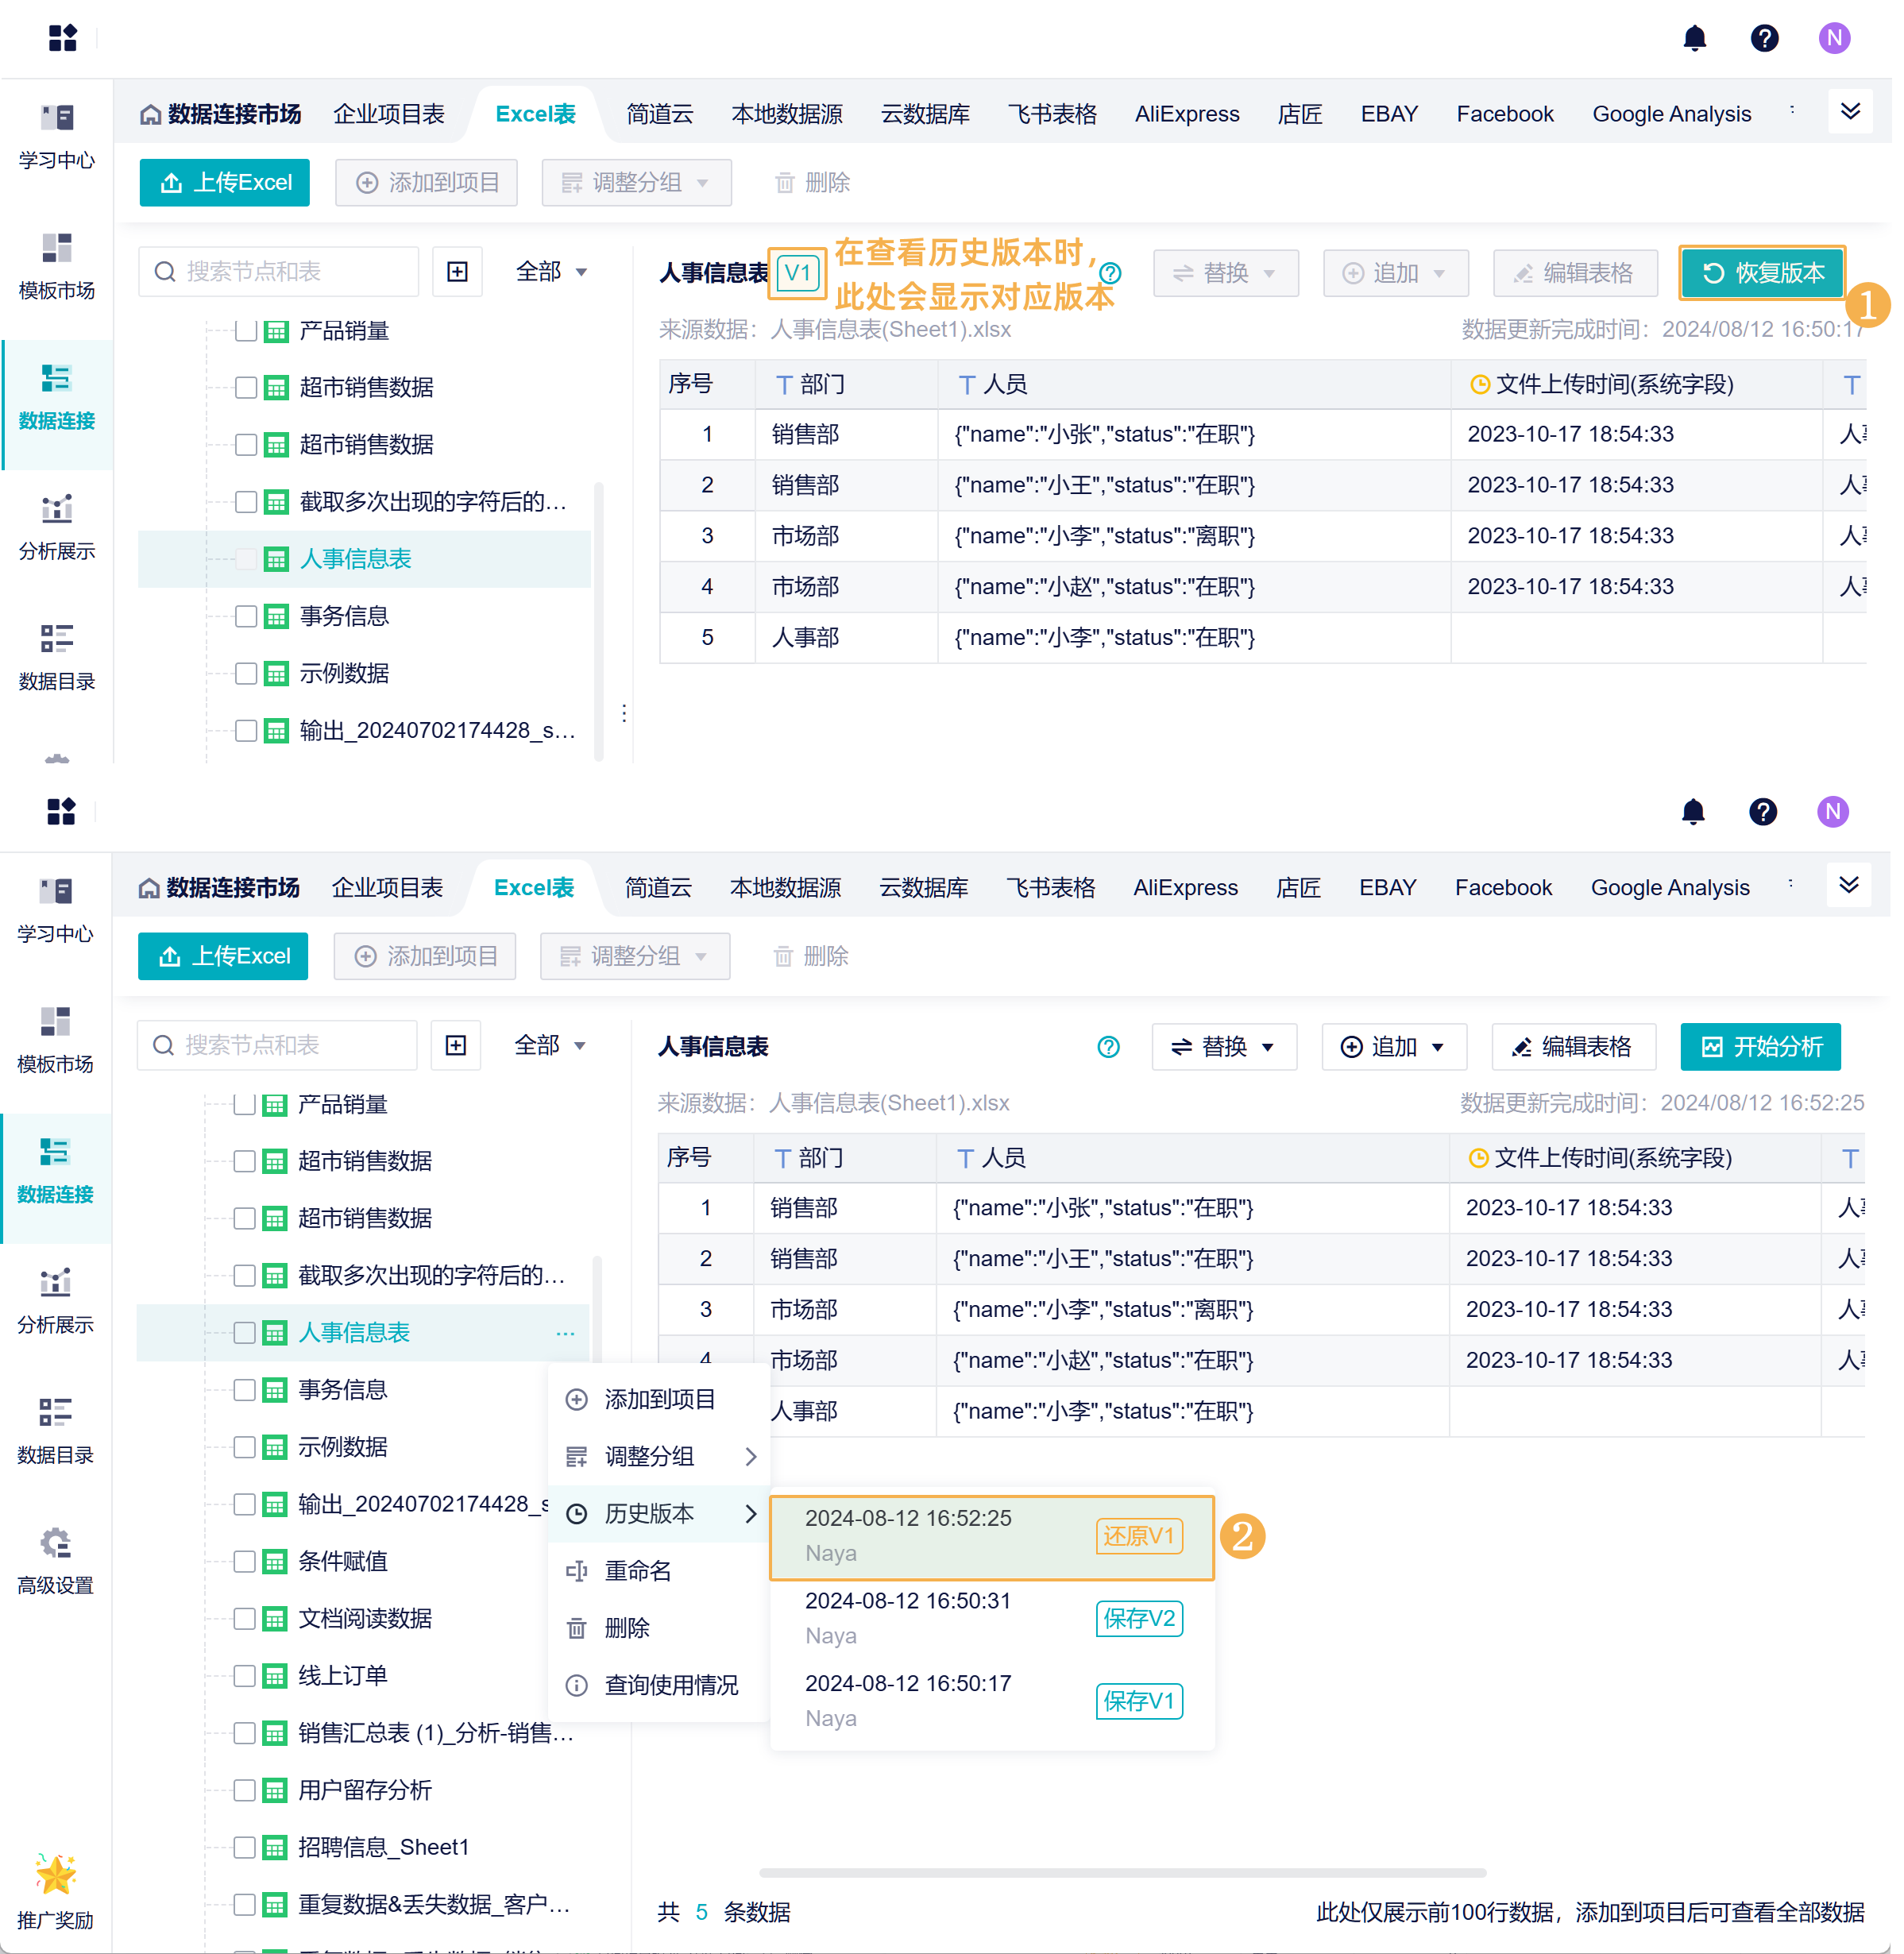
Task: Click the 保存V1 version tag
Action: [1139, 1701]
